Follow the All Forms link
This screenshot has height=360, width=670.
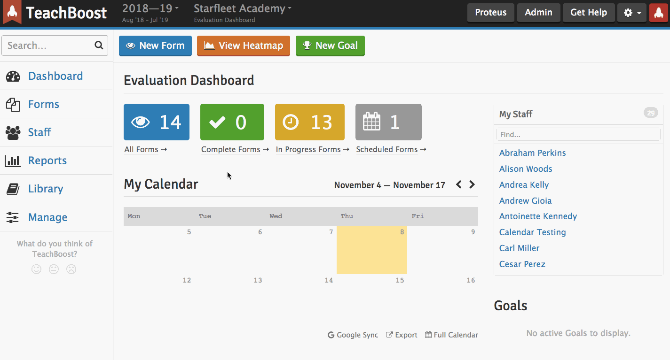(145, 149)
